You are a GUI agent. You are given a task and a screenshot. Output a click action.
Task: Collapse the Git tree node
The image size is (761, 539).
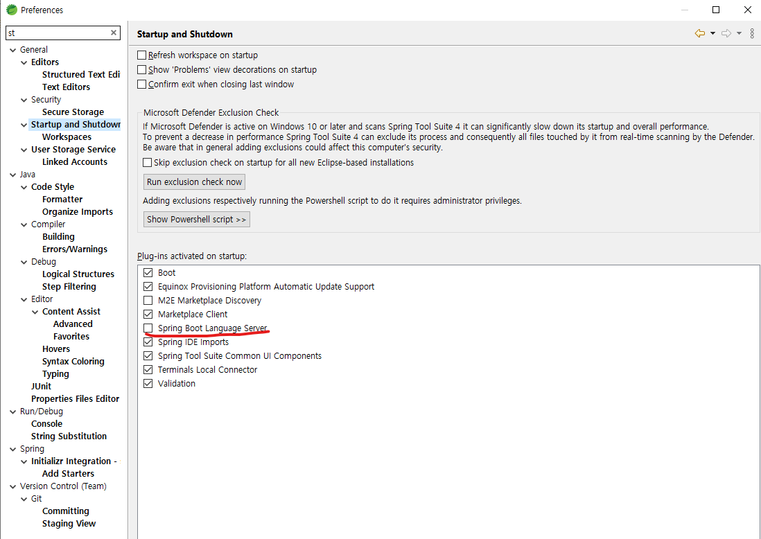click(24, 499)
